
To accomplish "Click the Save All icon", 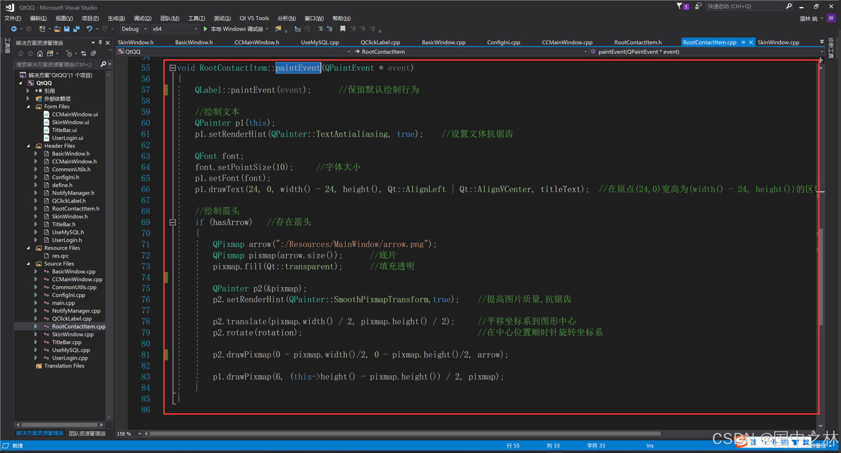I will [x=76, y=29].
